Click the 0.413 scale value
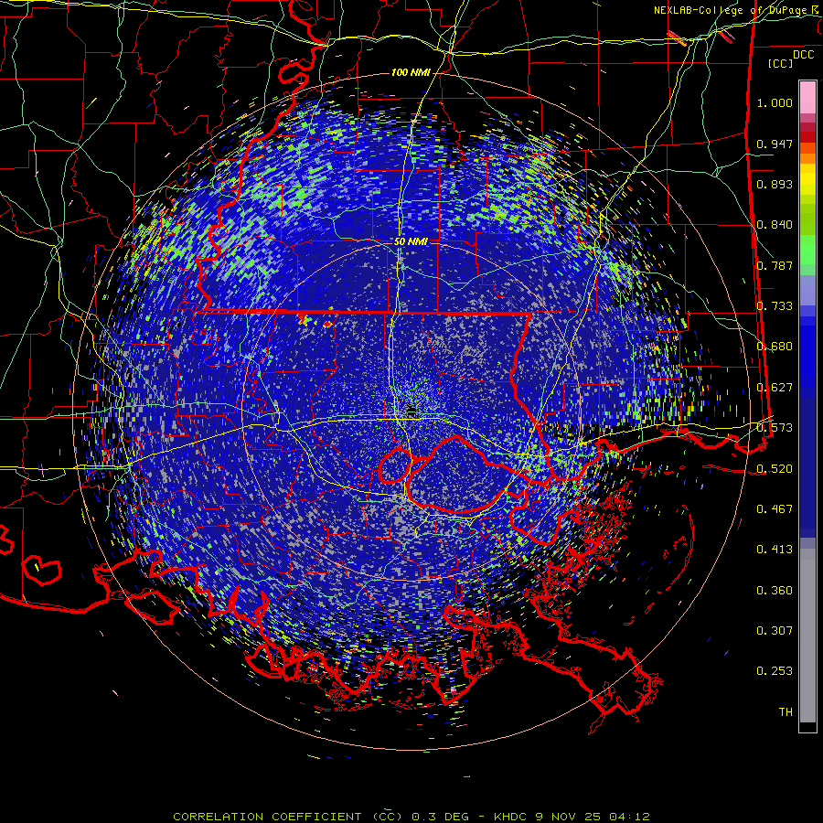The width and height of the screenshot is (823, 823). [775, 550]
